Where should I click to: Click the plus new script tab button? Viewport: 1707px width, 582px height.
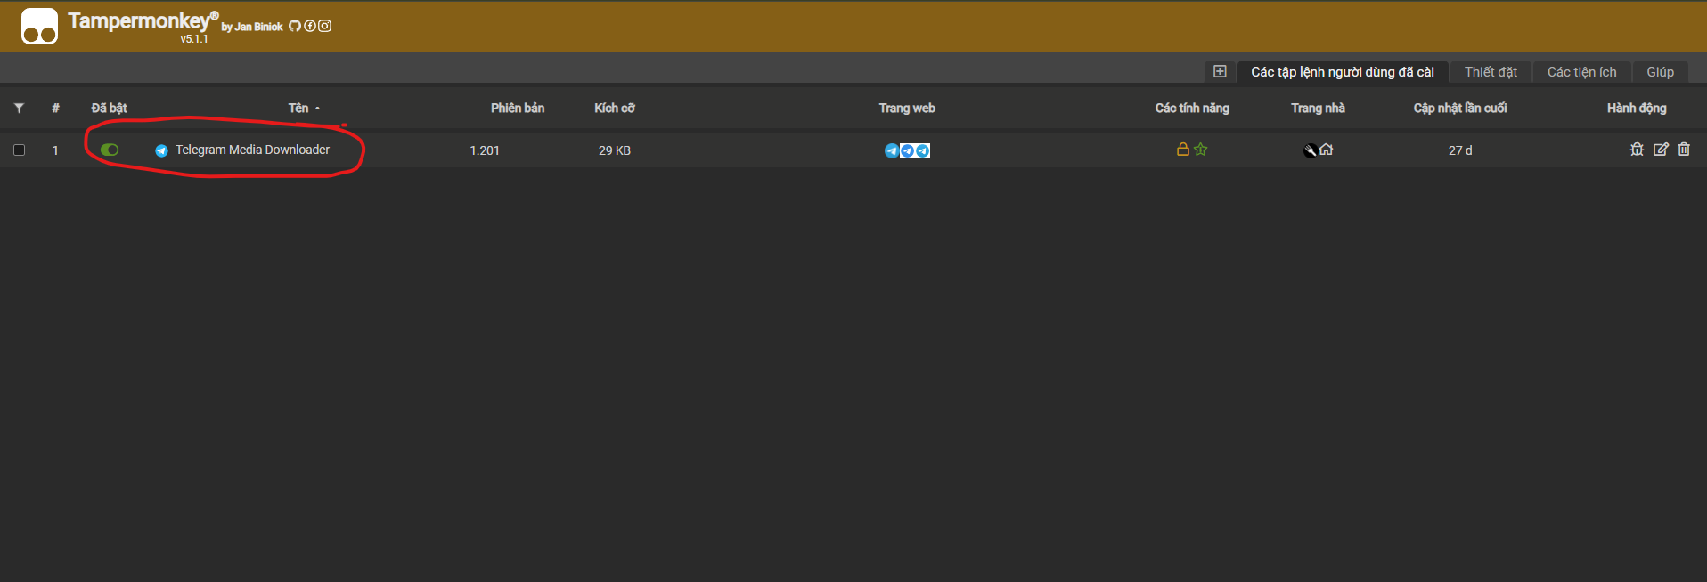click(x=1220, y=71)
